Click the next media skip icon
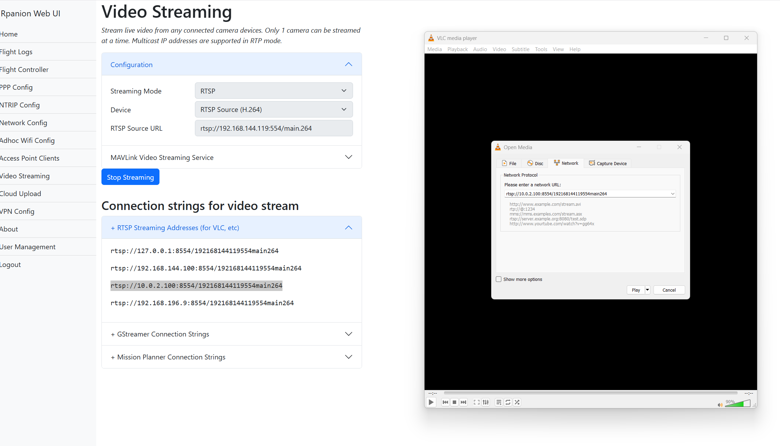 pos(463,402)
